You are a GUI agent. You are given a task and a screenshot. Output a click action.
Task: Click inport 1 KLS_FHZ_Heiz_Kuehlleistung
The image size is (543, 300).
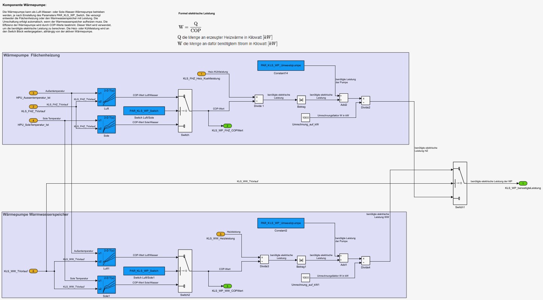click(202, 74)
